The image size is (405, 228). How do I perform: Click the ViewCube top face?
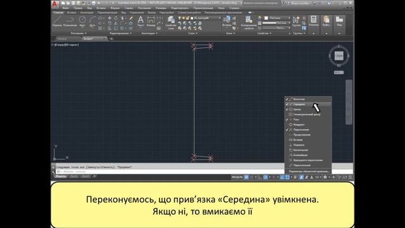pyautogui.click(x=339, y=56)
